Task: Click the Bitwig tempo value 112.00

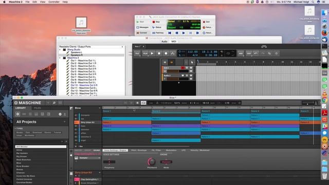Action: click(192, 52)
